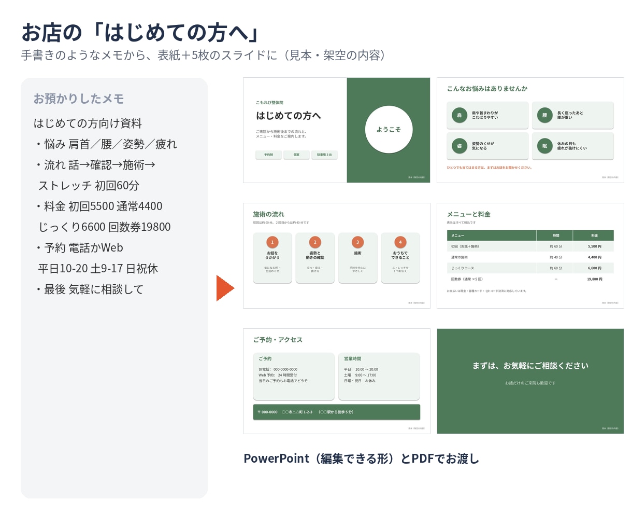
Task: Click the 営業時間 card title
Action: click(352, 358)
